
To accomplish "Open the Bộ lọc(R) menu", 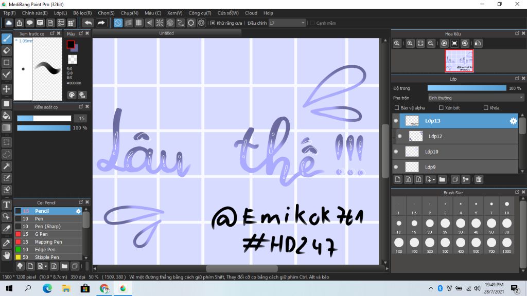I will 82,13.
